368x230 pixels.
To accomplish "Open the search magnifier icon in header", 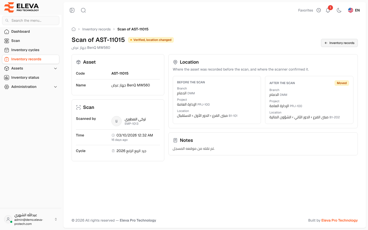I will point(83,10).
